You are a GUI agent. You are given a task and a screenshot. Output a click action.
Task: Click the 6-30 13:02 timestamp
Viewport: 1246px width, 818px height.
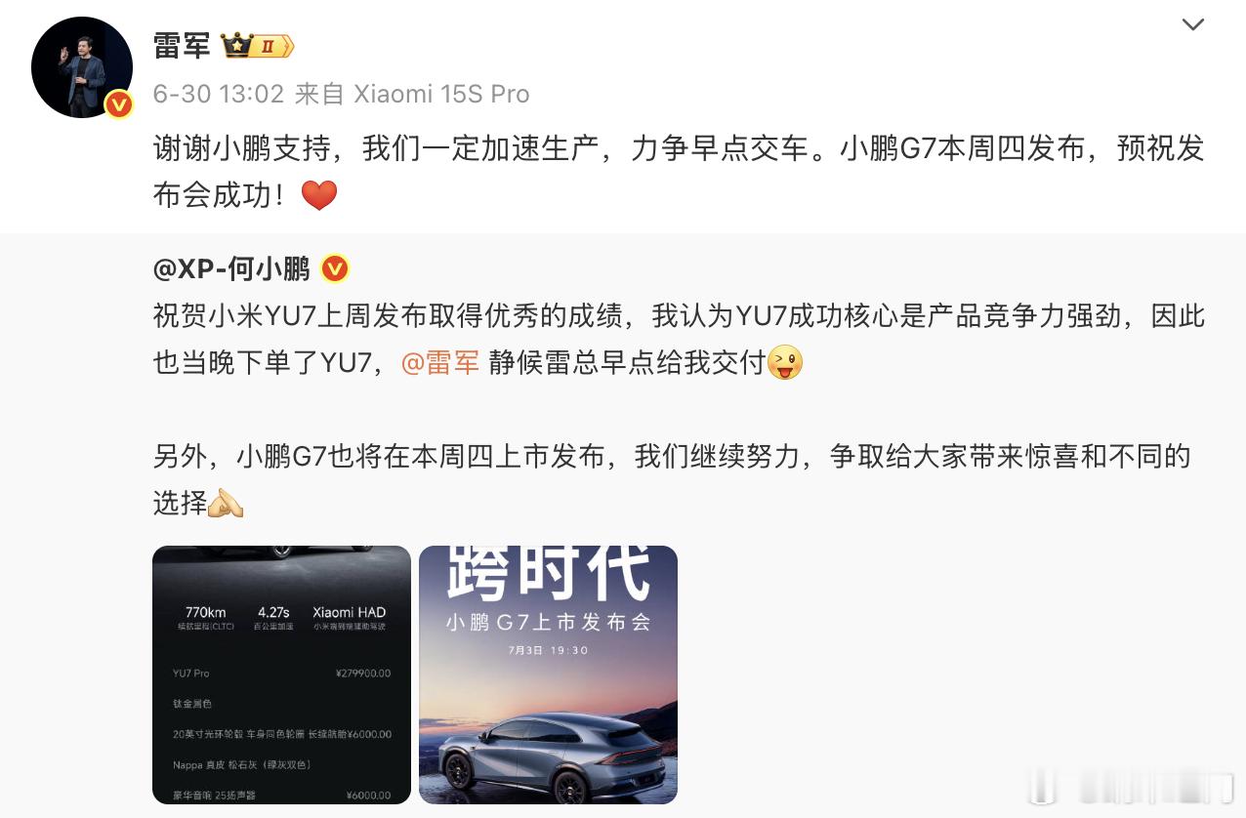coord(219,94)
